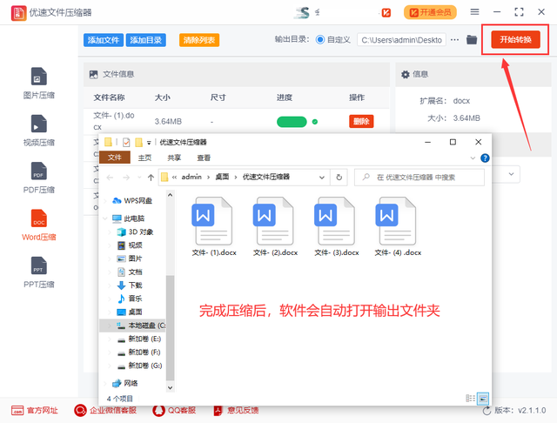Click the Explorer forward arrow

tap(126, 178)
